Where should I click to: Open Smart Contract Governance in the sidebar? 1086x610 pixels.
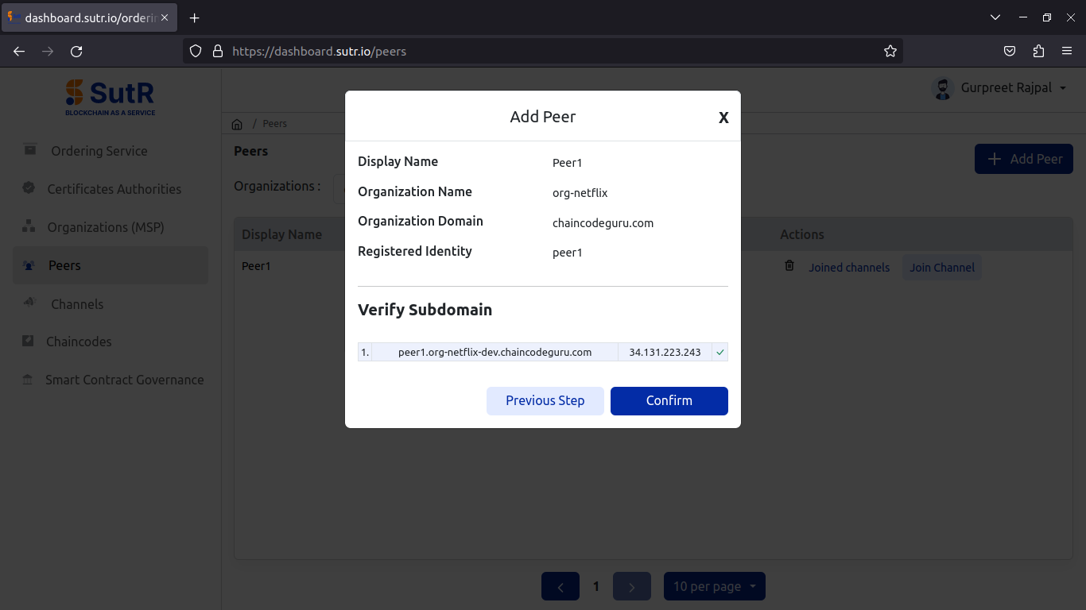111,380
